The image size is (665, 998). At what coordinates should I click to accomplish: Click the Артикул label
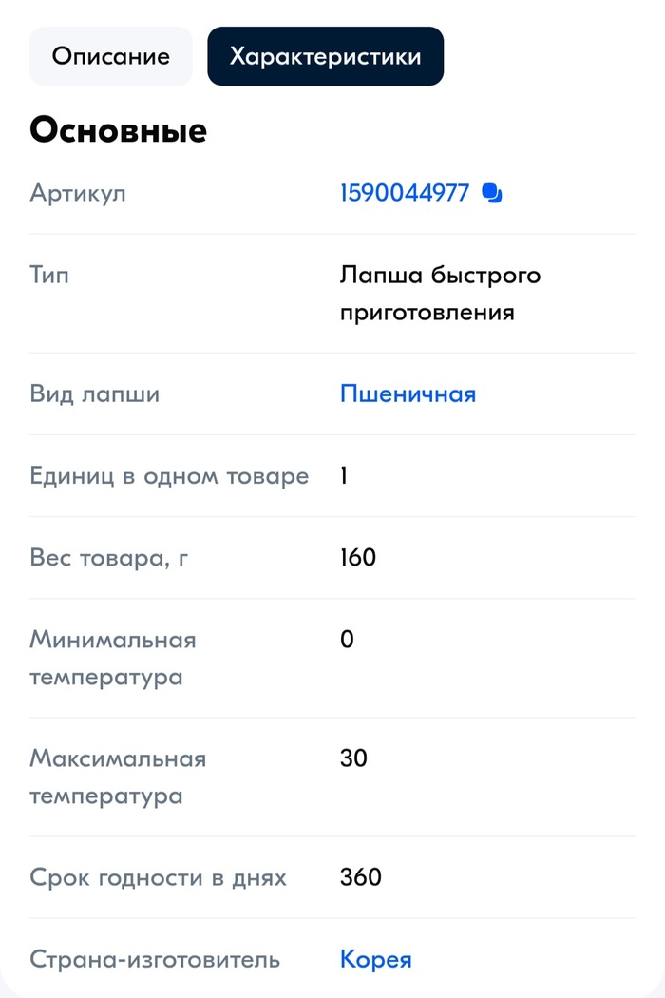(x=78, y=193)
